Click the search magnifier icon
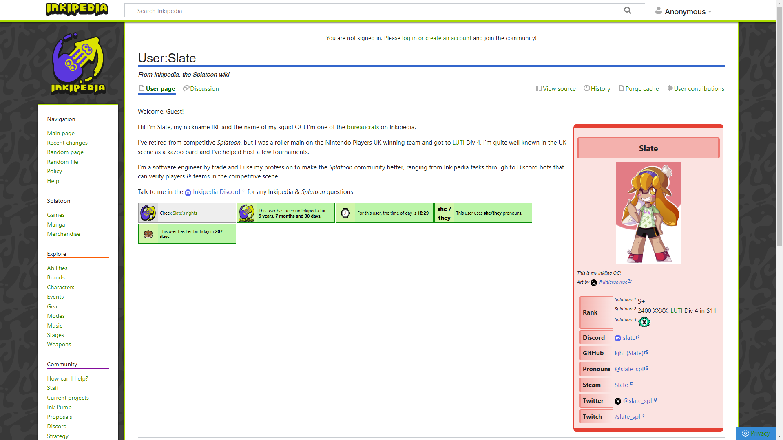 tap(628, 10)
